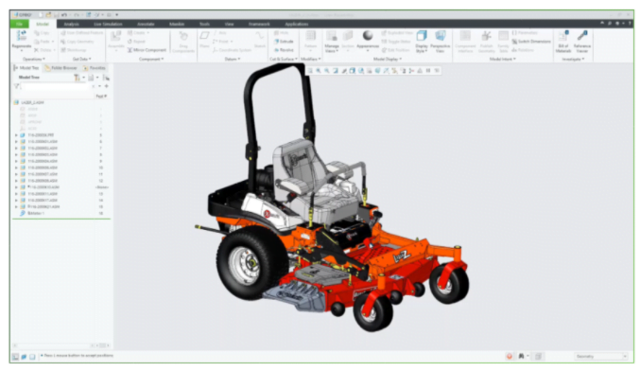The image size is (640, 371).
Task: Toggle the Exploded View option
Action: [x=397, y=33]
